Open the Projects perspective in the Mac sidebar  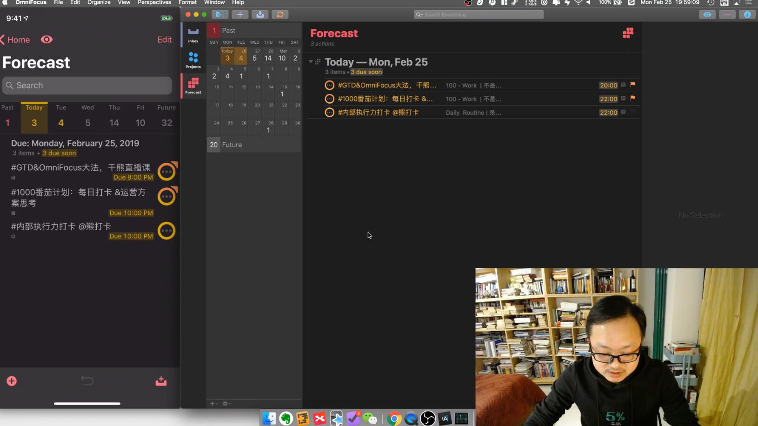pyautogui.click(x=193, y=60)
